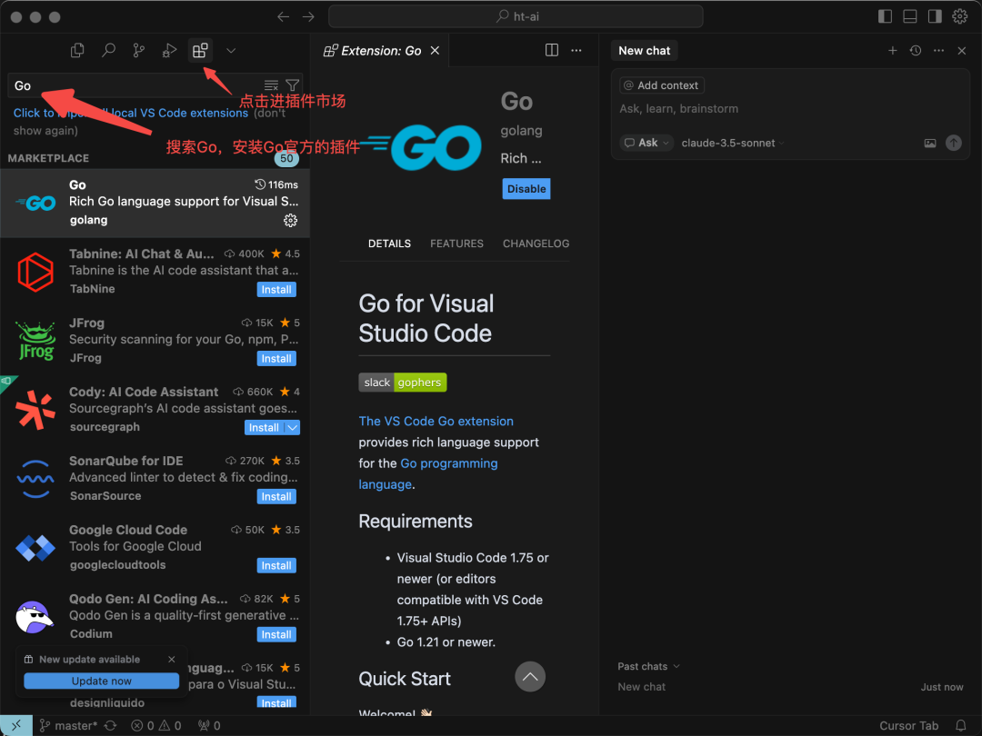
Task: Clear extensions search results icon
Action: pyautogui.click(x=271, y=85)
